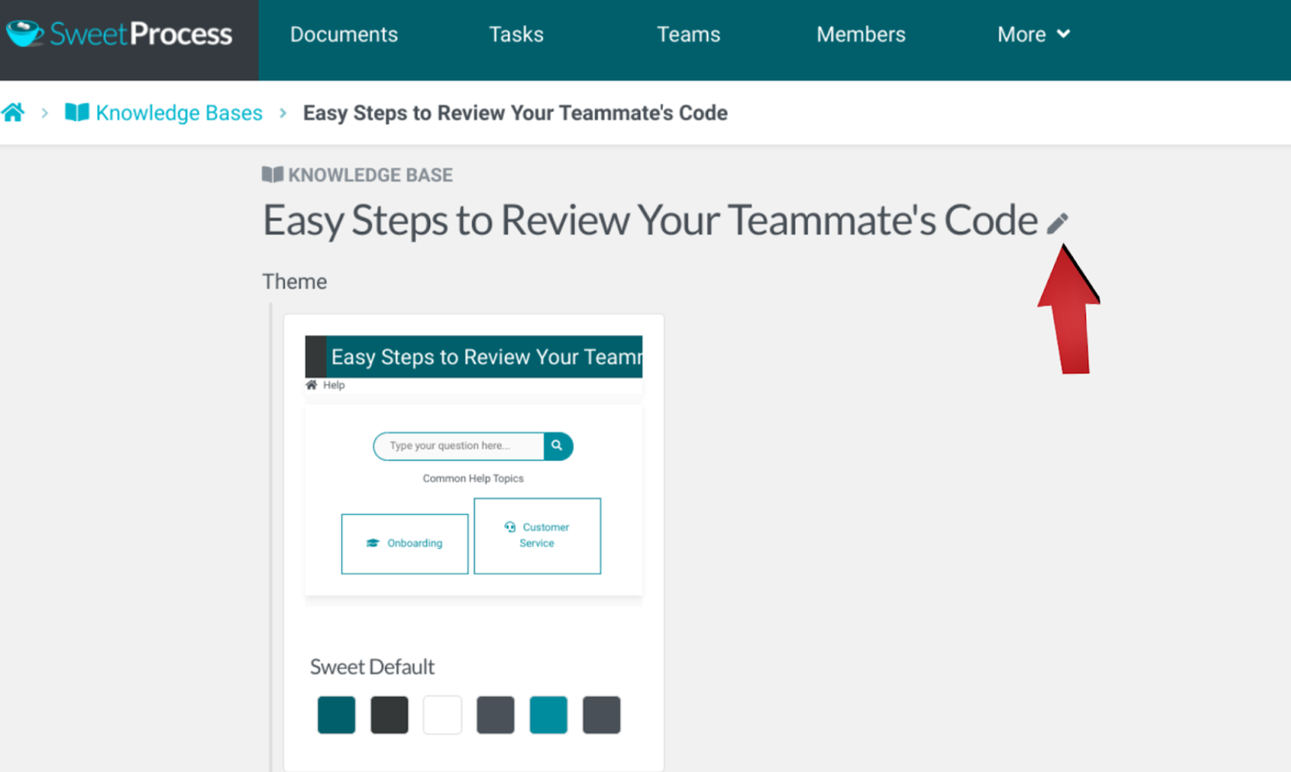This screenshot has width=1291, height=772.
Task: Select the dark teal color swatch
Action: 337,715
